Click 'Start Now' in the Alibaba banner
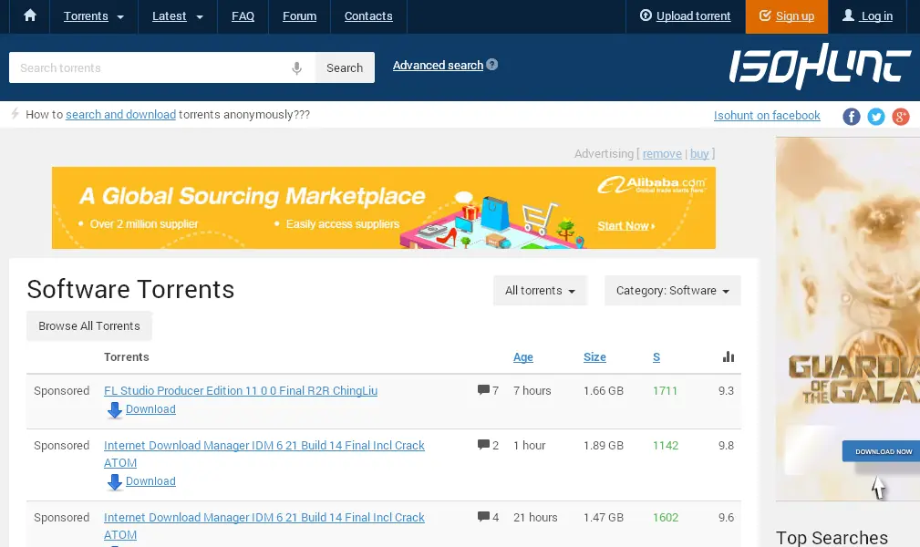The height and width of the screenshot is (547, 920). (x=625, y=226)
